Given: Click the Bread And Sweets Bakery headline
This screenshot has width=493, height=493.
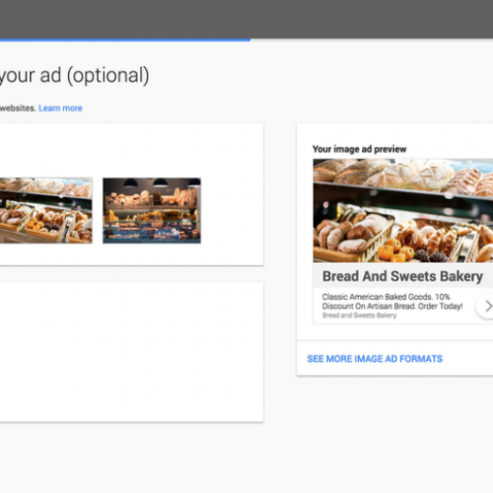Looking at the screenshot, I should pos(402,276).
